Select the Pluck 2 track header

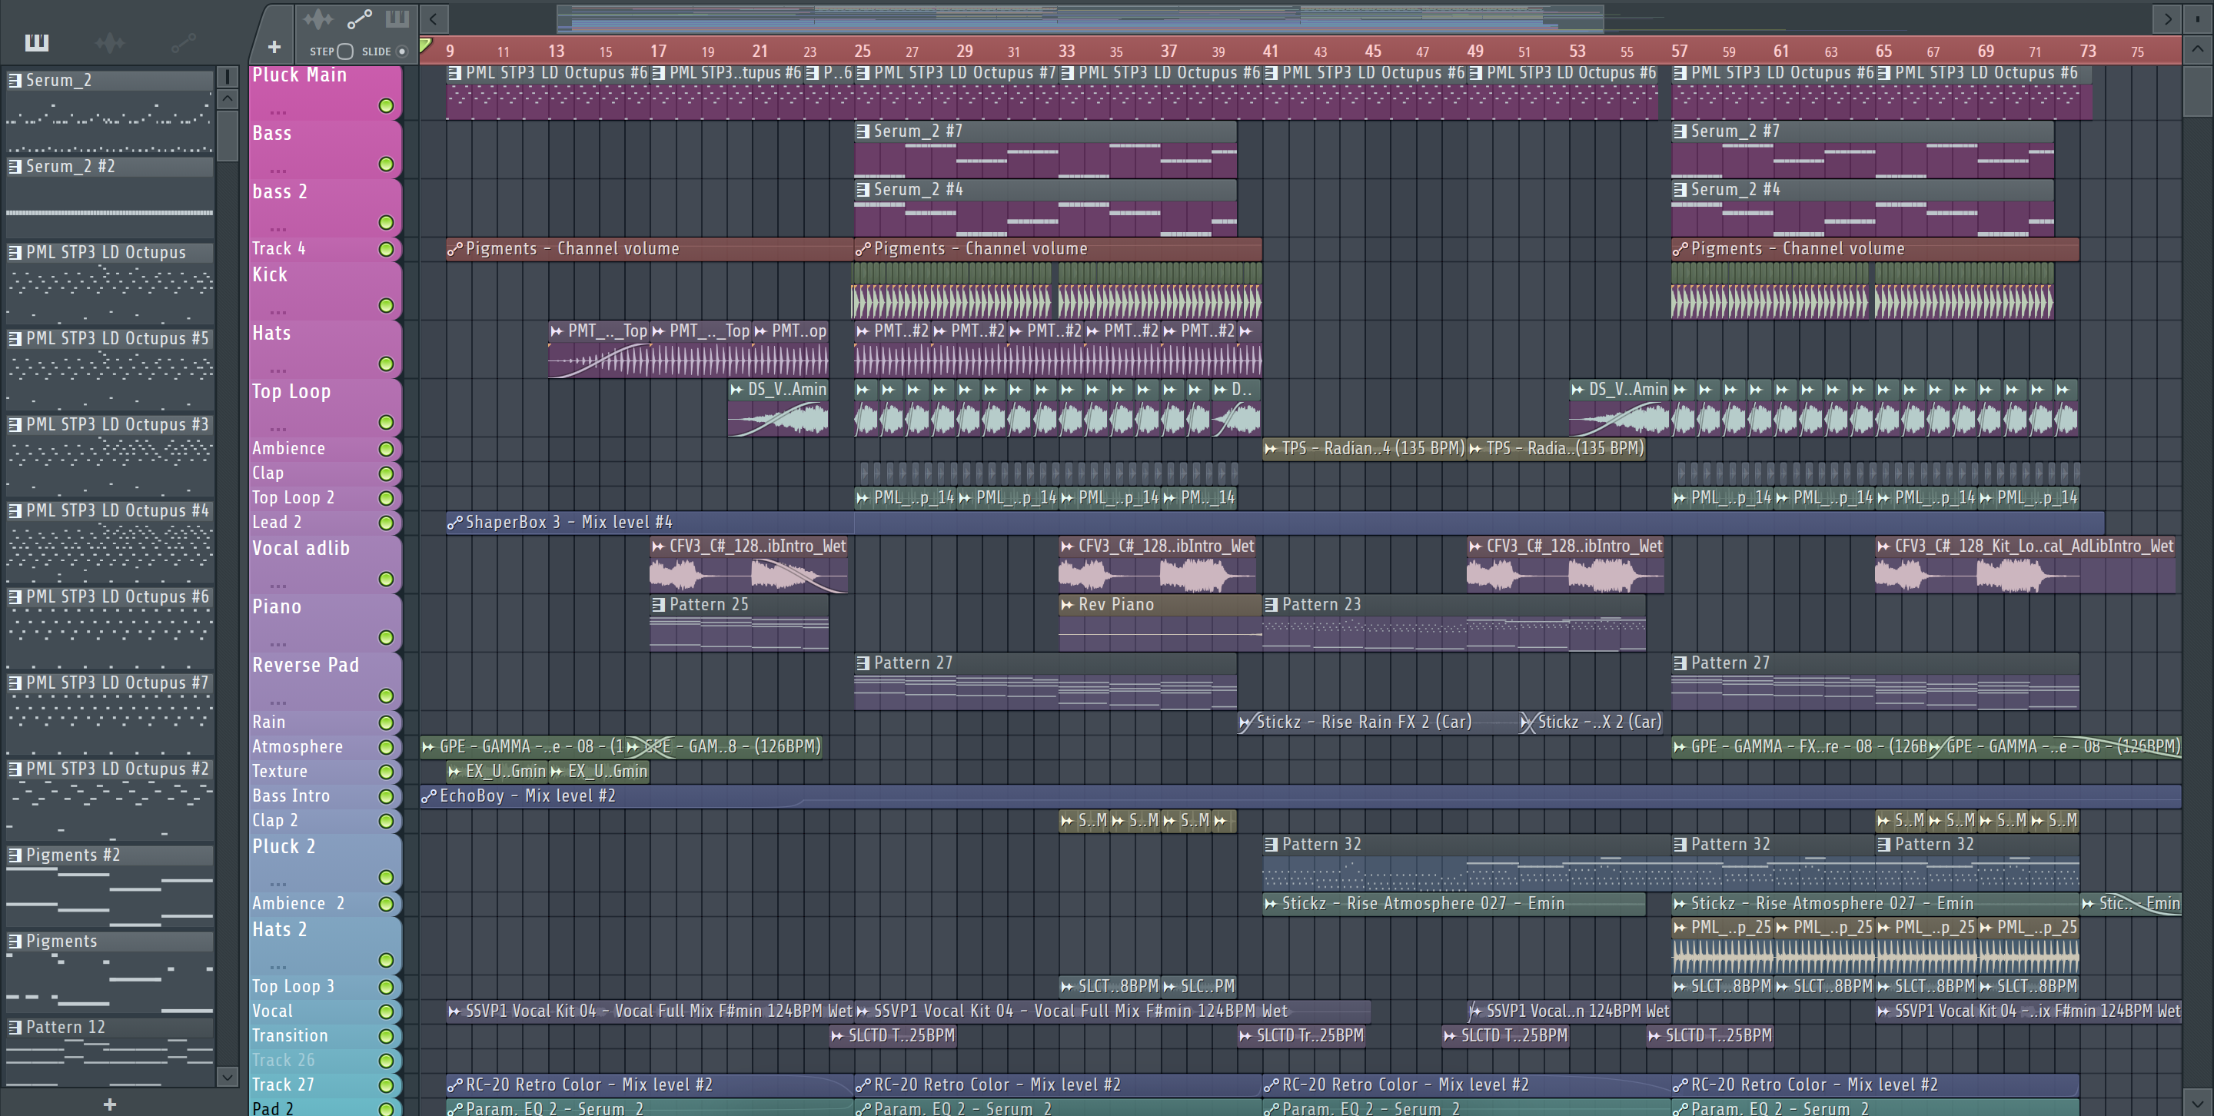[x=325, y=862]
